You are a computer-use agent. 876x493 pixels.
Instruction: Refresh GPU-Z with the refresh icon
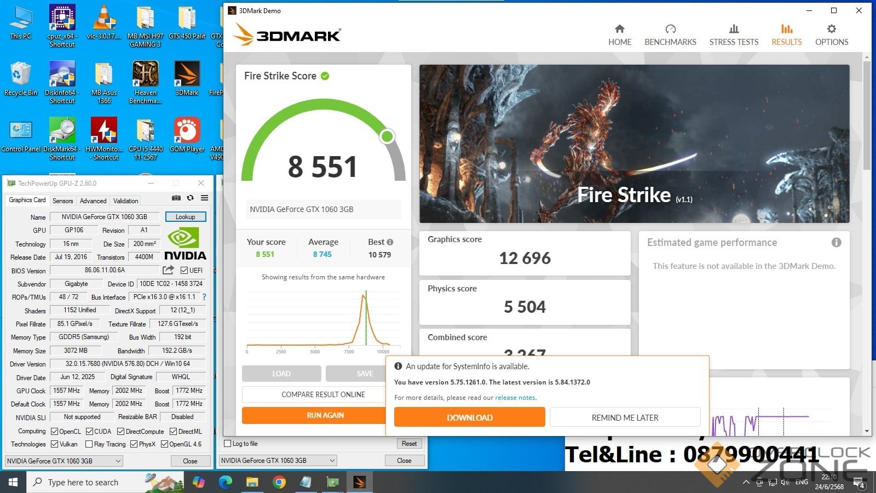coord(190,198)
